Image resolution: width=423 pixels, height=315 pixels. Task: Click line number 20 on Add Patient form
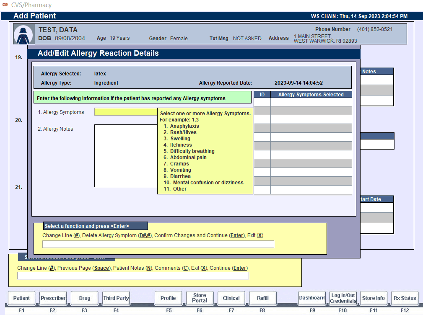18,120
